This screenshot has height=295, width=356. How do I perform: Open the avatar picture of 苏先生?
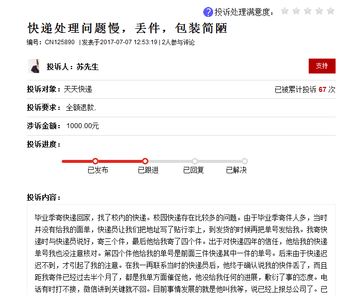click(33, 66)
